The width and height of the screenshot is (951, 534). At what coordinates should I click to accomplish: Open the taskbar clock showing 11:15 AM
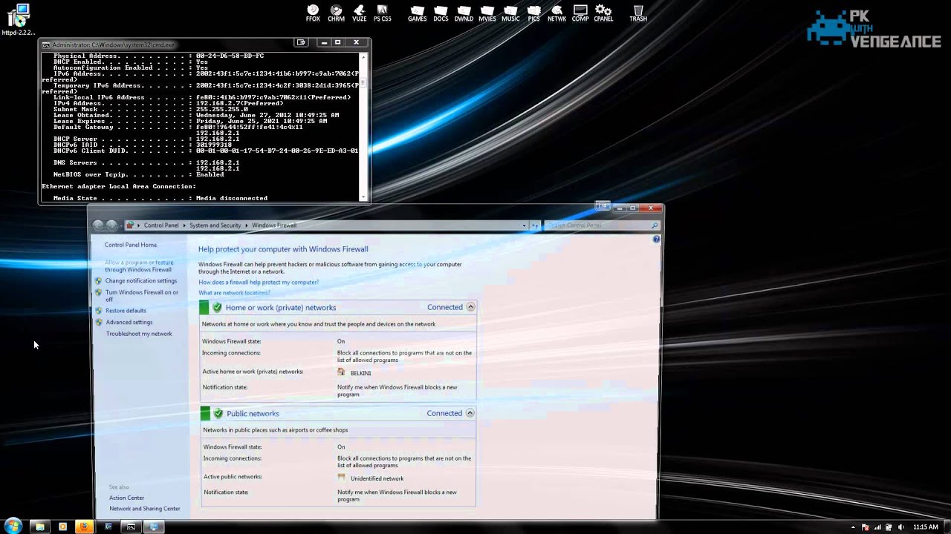click(926, 527)
